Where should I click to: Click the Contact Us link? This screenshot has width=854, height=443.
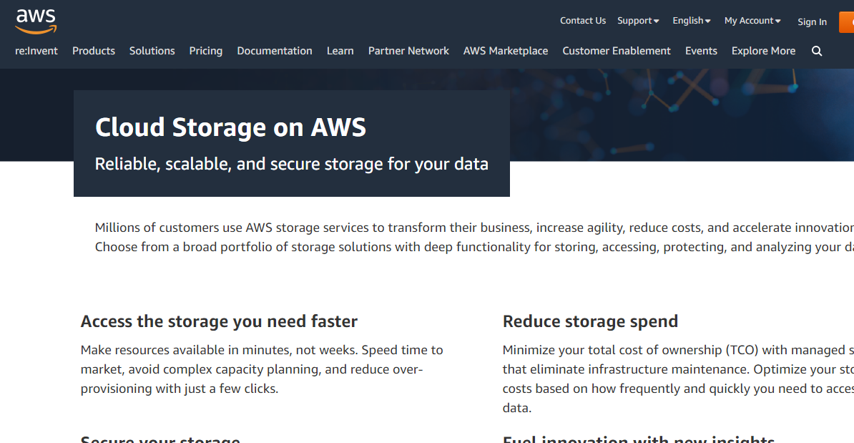[x=582, y=21]
